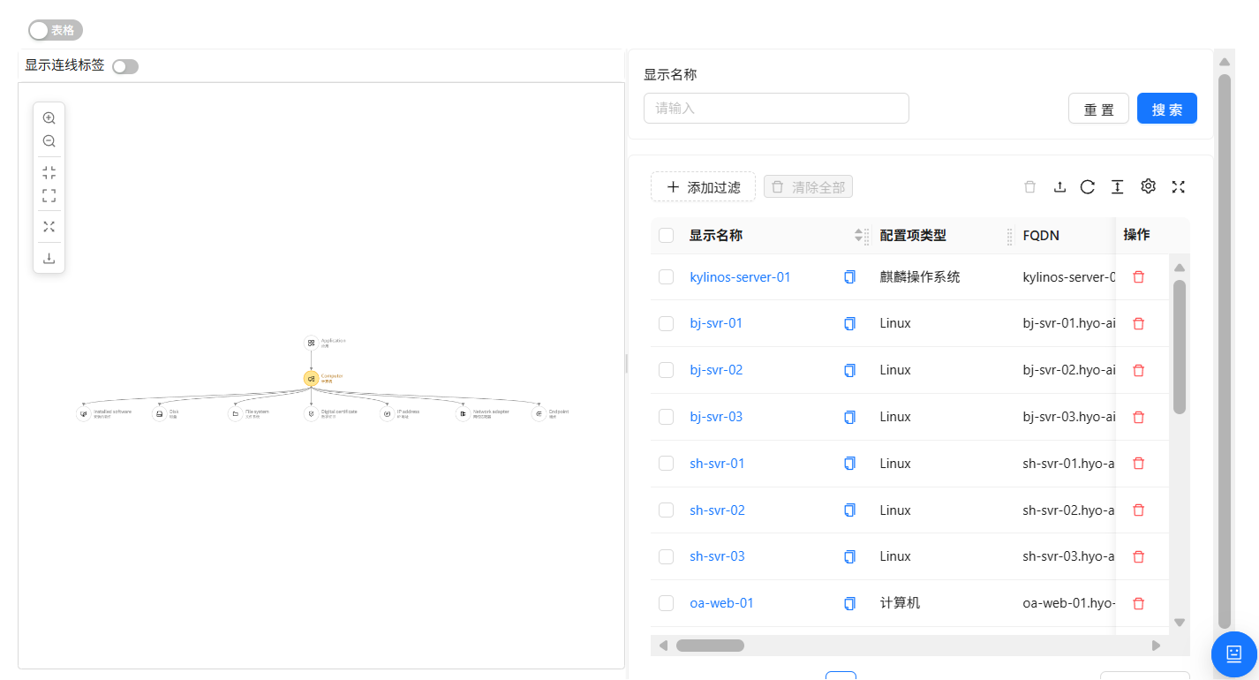Check the sh-svr-01 row checkbox
The width and height of the screenshot is (1259, 680).
coord(667,464)
